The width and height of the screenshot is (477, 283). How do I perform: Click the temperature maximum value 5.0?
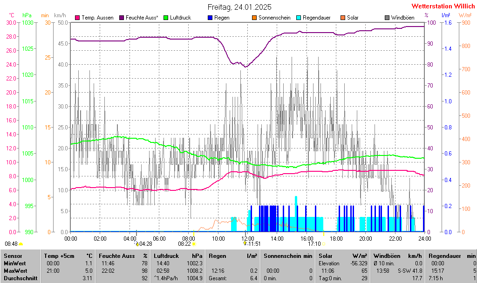point(89,270)
